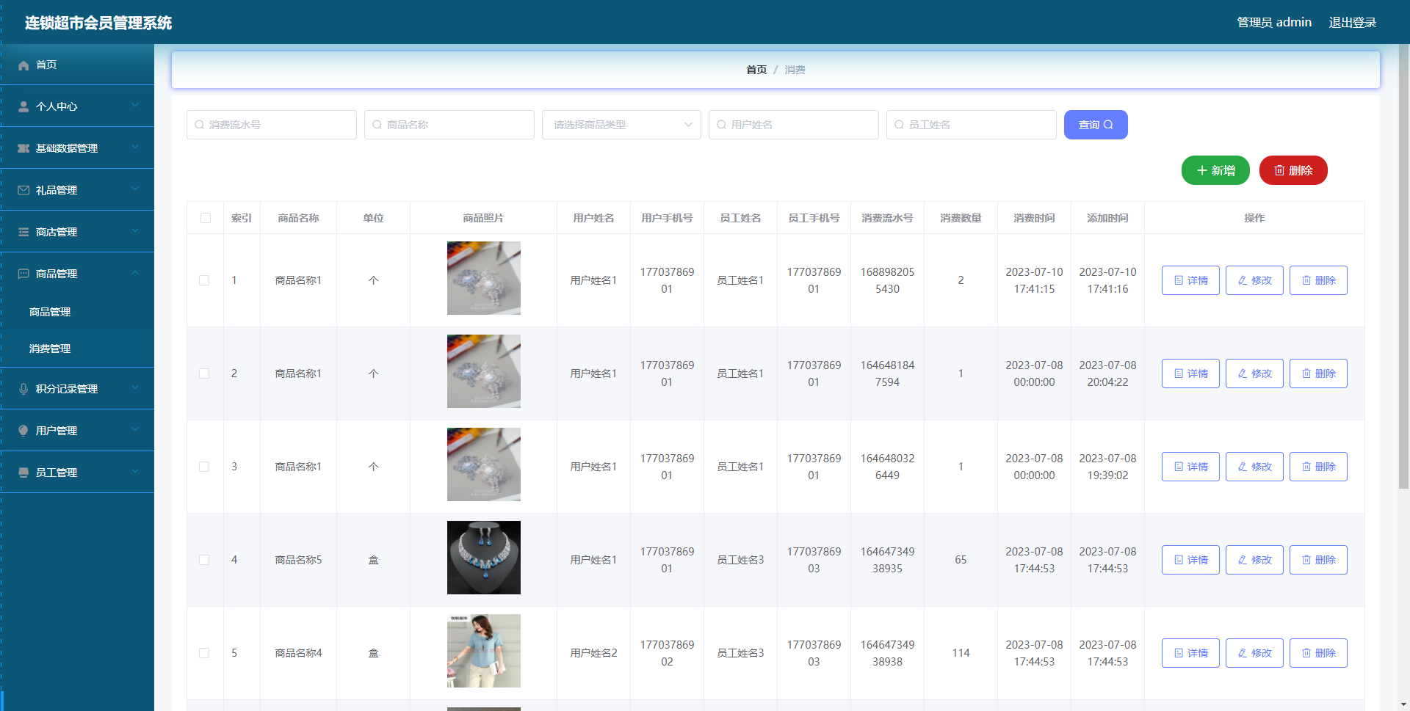The height and width of the screenshot is (711, 1410).
Task: Expand 积分记录管理 menu chevron
Action: coord(135,388)
